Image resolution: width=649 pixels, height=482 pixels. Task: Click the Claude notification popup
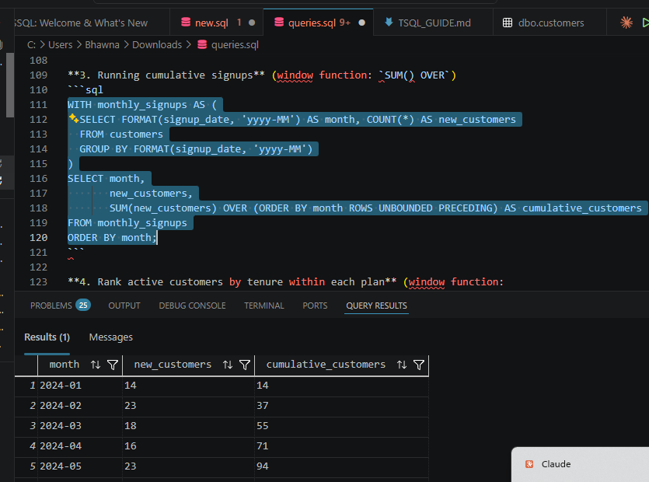(x=581, y=464)
